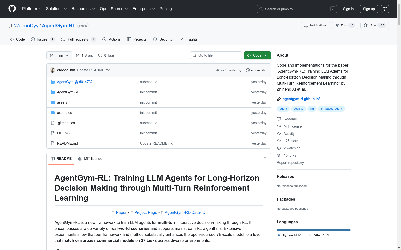Expand the green Code dropdown button
401x250 pixels.
click(x=257, y=55)
